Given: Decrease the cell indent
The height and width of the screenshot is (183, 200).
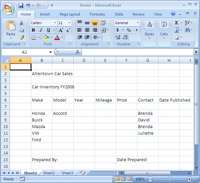Looking at the screenshot, I should point(80,37).
